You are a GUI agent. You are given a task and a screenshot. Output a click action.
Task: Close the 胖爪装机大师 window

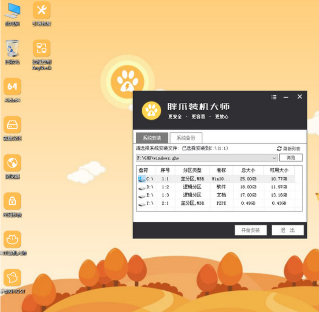coord(300,97)
